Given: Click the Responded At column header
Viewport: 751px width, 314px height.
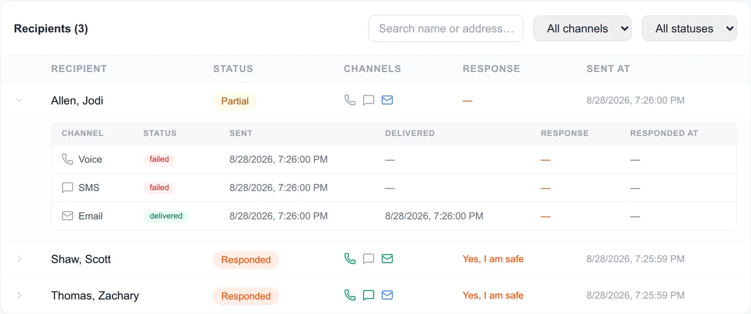Looking at the screenshot, I should click(664, 133).
